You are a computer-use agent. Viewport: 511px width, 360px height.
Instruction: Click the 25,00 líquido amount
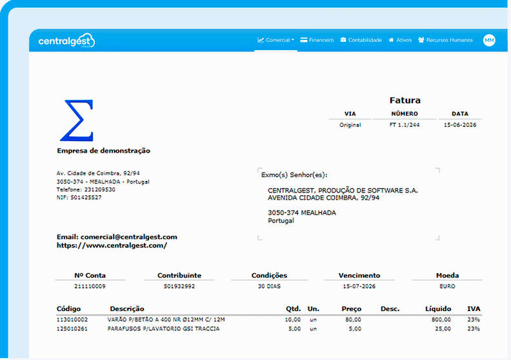[443, 329]
